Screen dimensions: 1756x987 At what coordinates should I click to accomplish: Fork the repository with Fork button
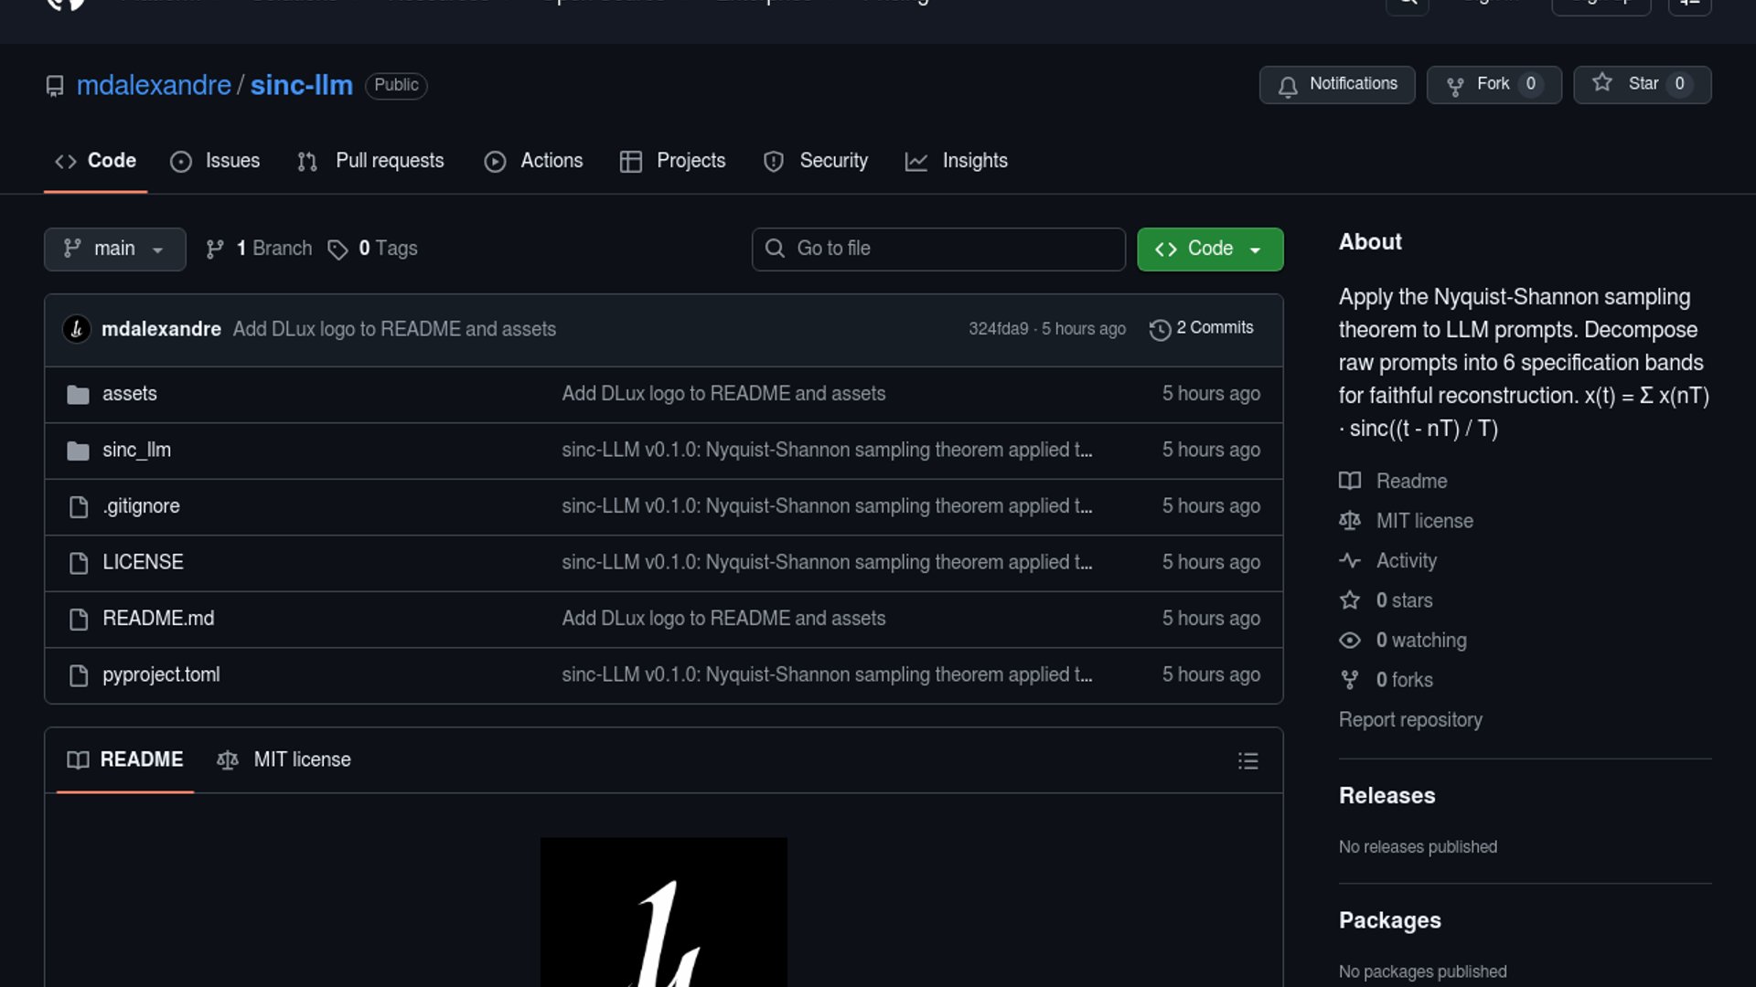(x=1494, y=84)
